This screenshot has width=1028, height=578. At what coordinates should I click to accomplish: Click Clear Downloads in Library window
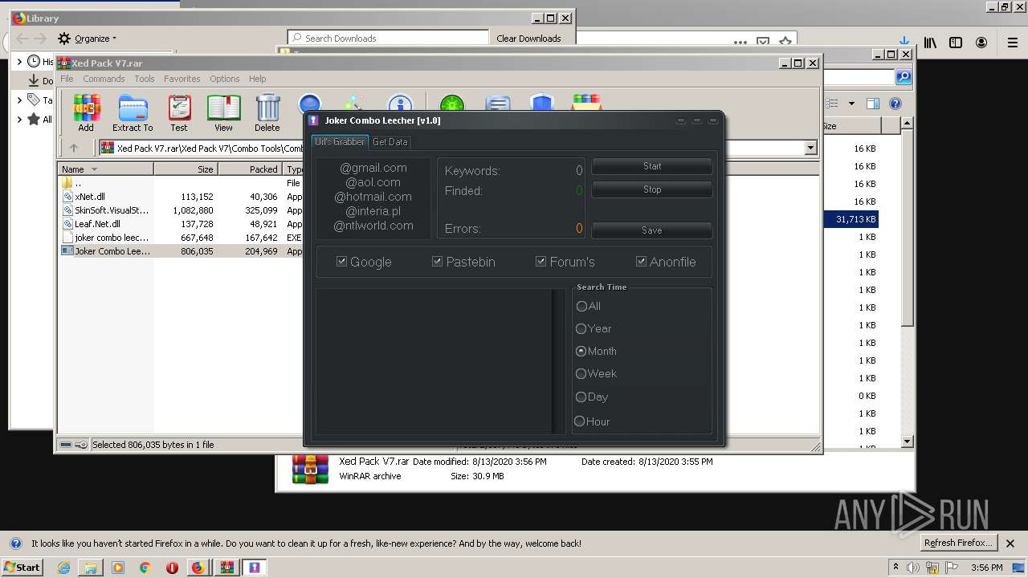pyautogui.click(x=528, y=39)
